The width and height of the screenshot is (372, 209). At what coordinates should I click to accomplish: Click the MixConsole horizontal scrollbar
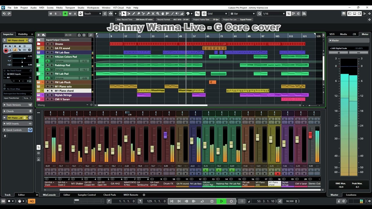point(191,190)
